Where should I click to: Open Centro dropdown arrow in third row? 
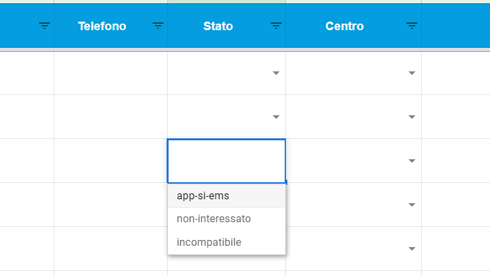[x=412, y=161]
